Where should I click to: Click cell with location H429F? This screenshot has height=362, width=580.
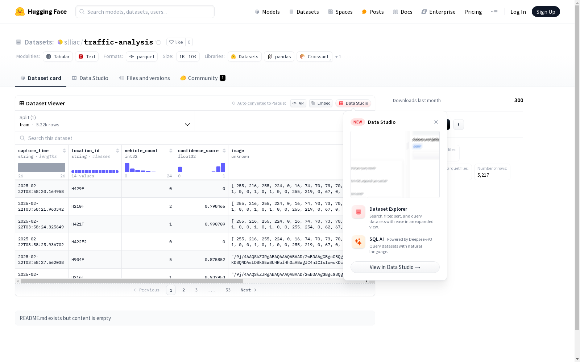(x=95, y=189)
